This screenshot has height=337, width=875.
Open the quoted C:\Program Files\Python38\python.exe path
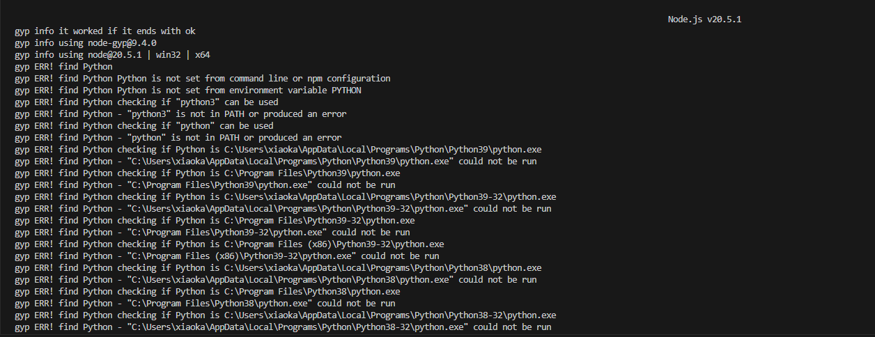pos(219,304)
